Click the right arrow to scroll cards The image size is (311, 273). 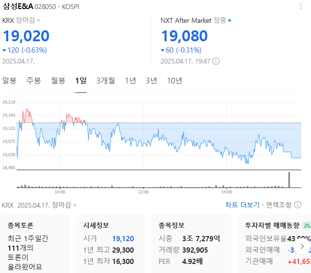302,246
